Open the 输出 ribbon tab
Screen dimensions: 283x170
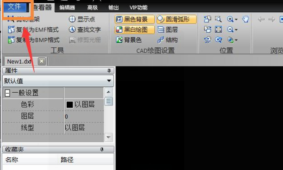[x=114, y=8]
